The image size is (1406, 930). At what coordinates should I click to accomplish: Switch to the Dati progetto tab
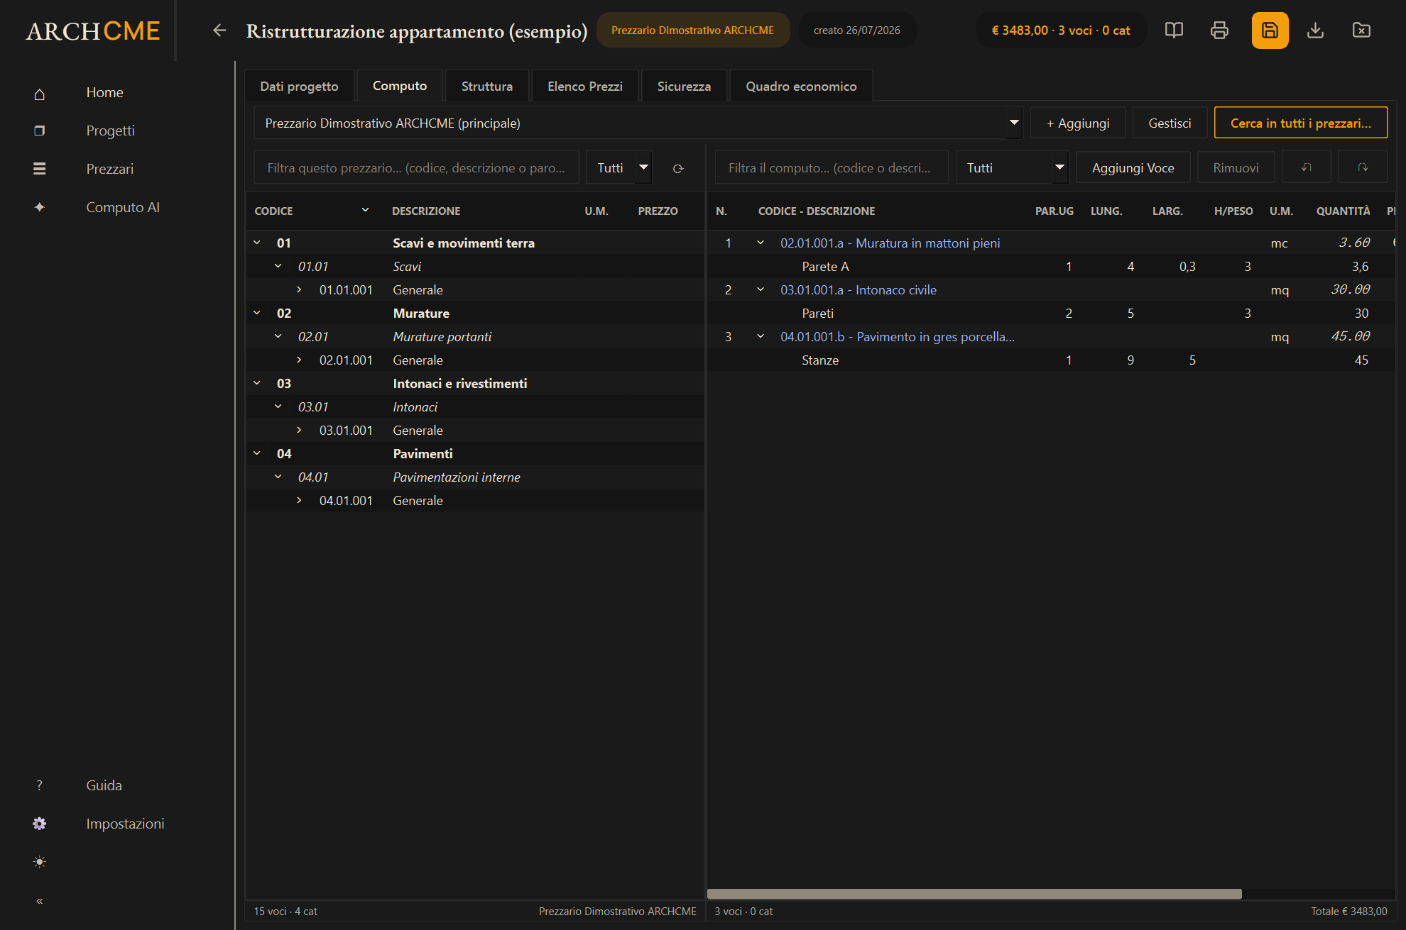click(x=299, y=86)
